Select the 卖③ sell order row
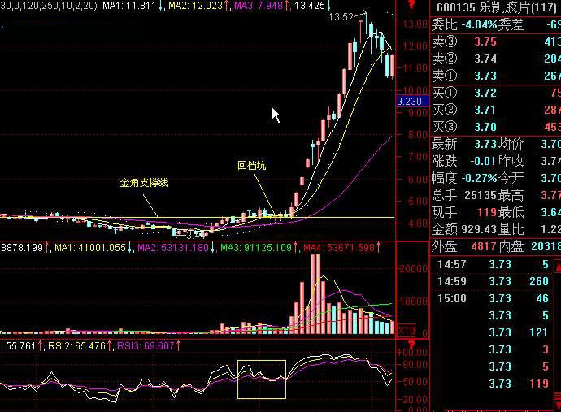This screenshot has width=561, height=412. (x=494, y=41)
